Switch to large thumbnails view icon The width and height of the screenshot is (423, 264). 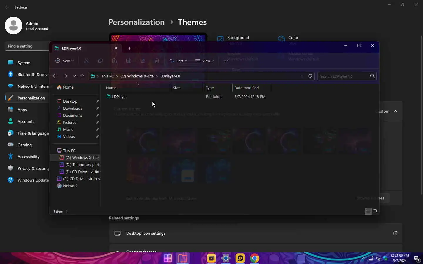click(375, 211)
